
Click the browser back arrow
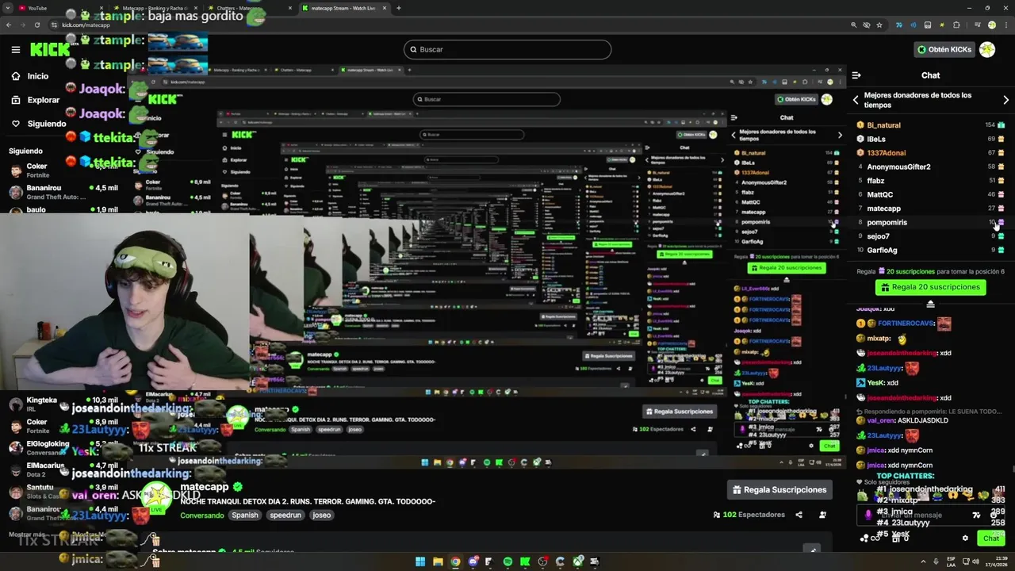[9, 25]
